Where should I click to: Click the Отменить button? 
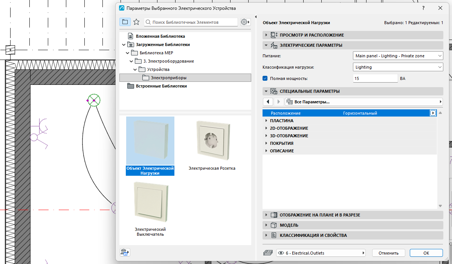pyautogui.click(x=389, y=253)
